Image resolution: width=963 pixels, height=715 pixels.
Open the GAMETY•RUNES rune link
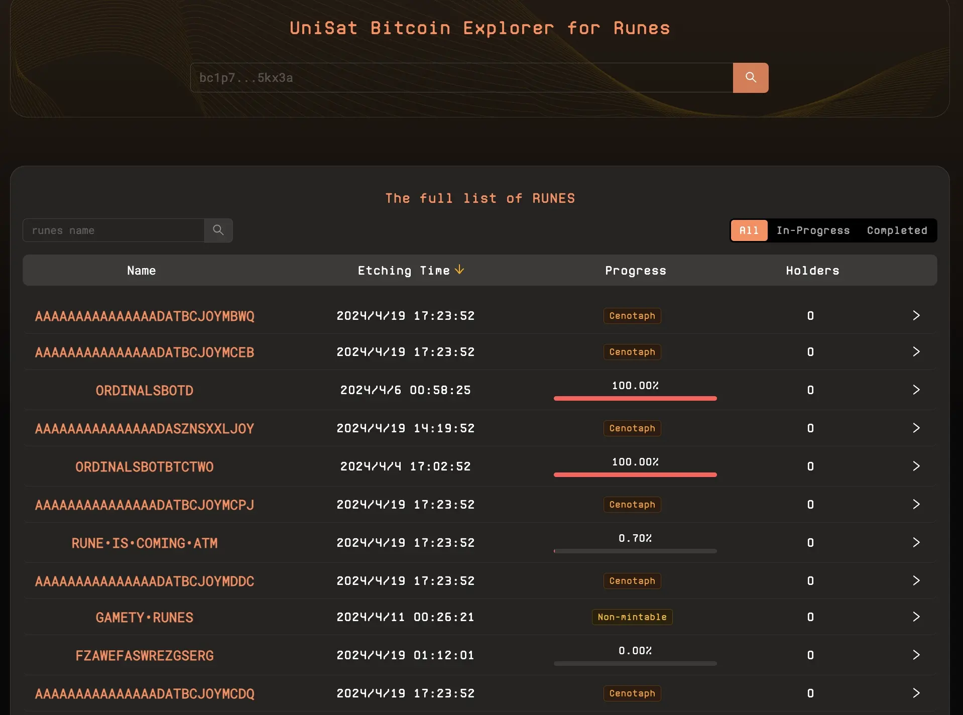pos(144,618)
